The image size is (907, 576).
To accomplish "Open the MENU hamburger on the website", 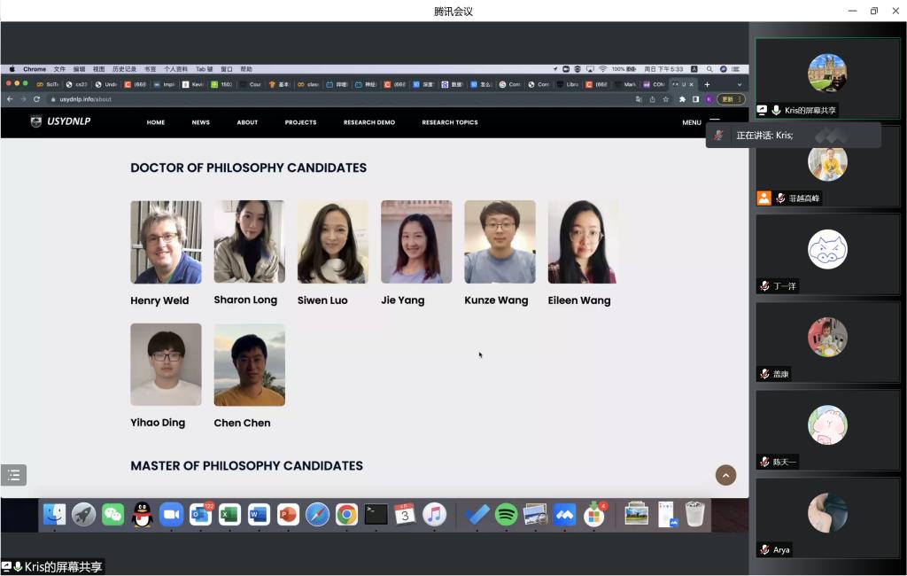I will tap(714, 122).
